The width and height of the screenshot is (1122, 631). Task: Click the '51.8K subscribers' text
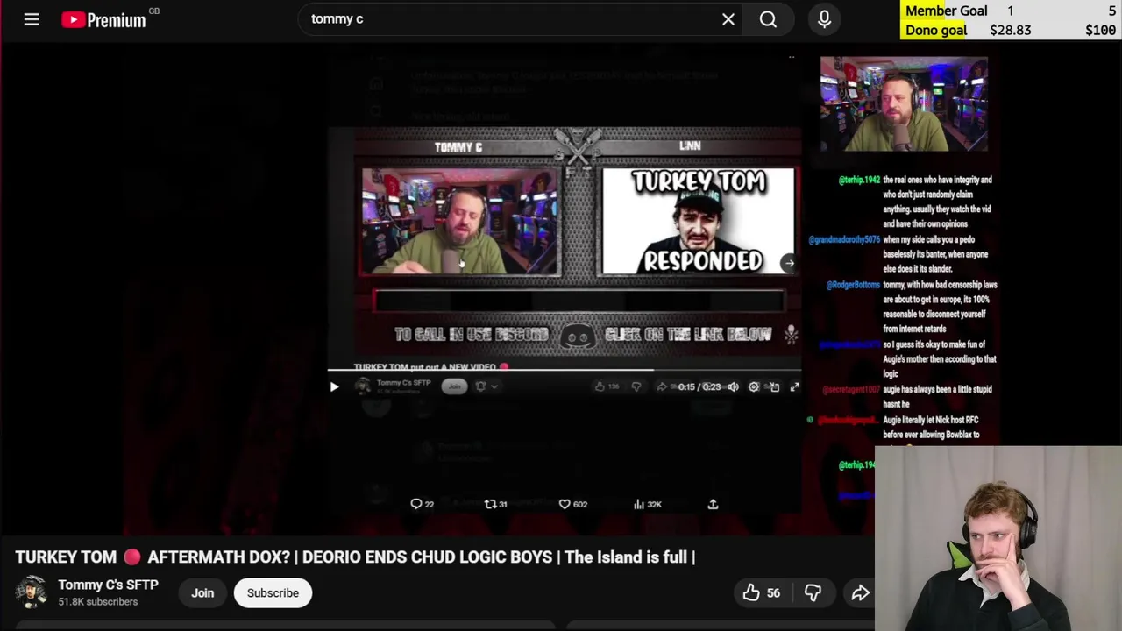tap(98, 602)
